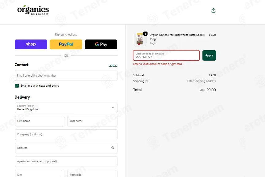Choose PayPal express checkout
This screenshot has height=177, width=265.
[x=66, y=44]
